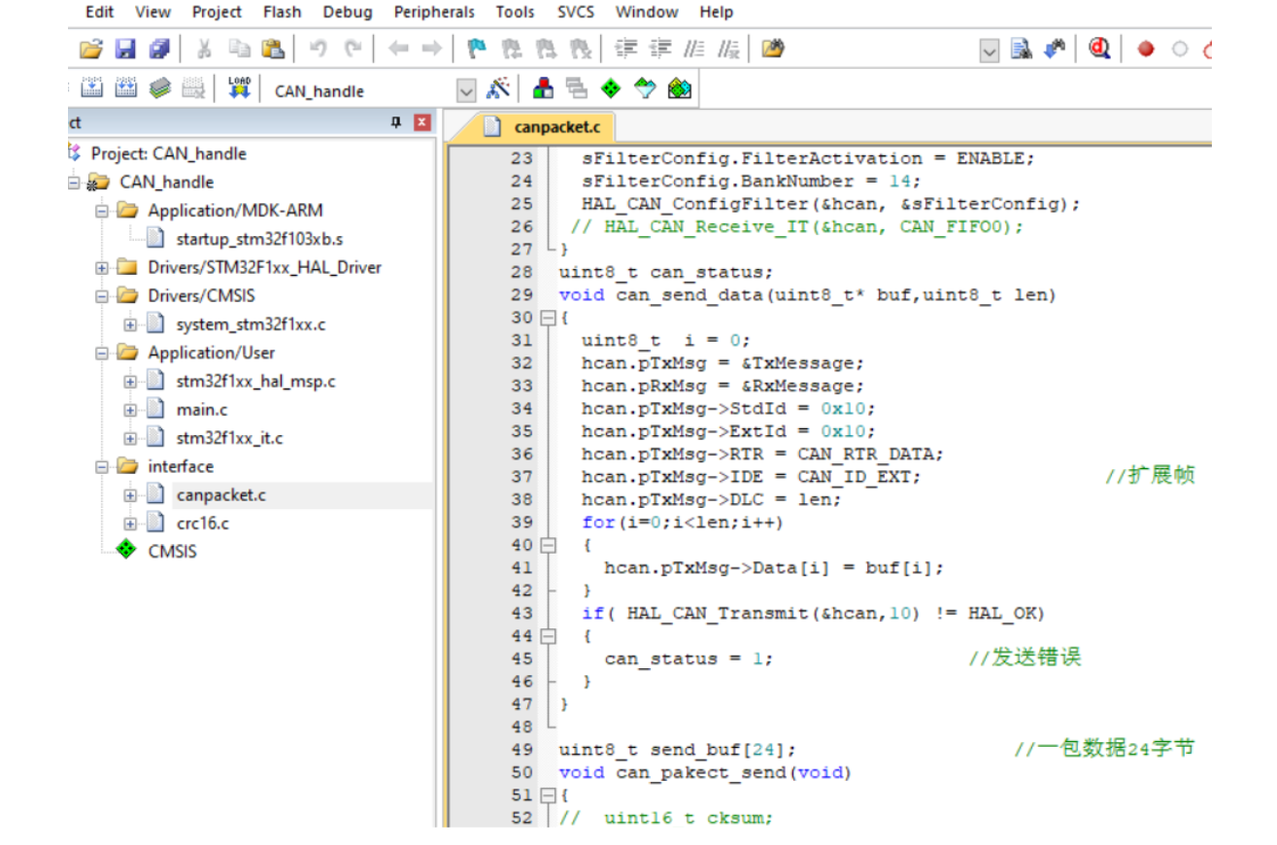Open the Find in Files tool
Image resolution: width=1277 pixels, height=845 pixels.
pyautogui.click(x=773, y=49)
